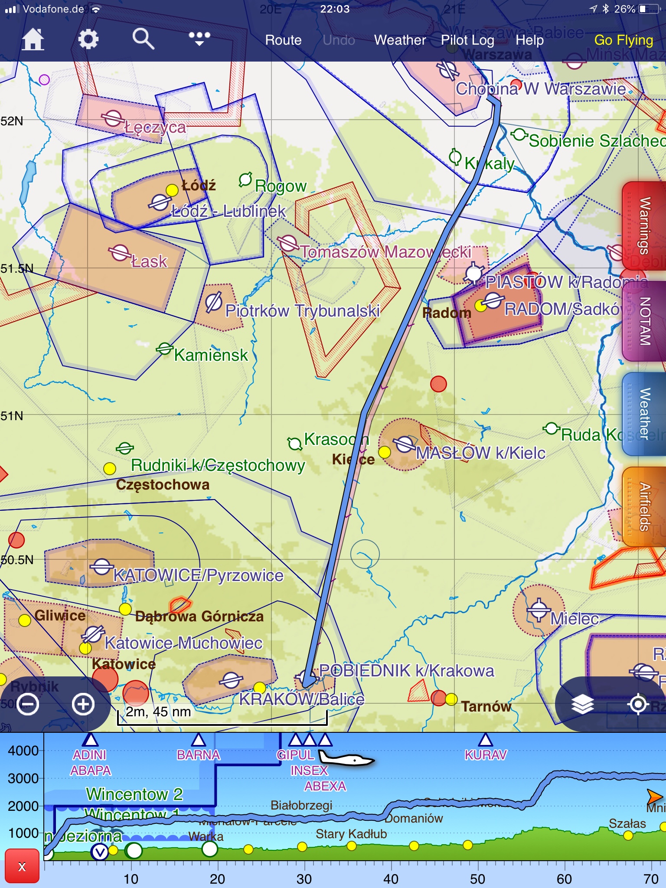The width and height of the screenshot is (666, 888).
Task: Tap the Piotrków Trybunalski airfield symbol
Action: pos(214,302)
